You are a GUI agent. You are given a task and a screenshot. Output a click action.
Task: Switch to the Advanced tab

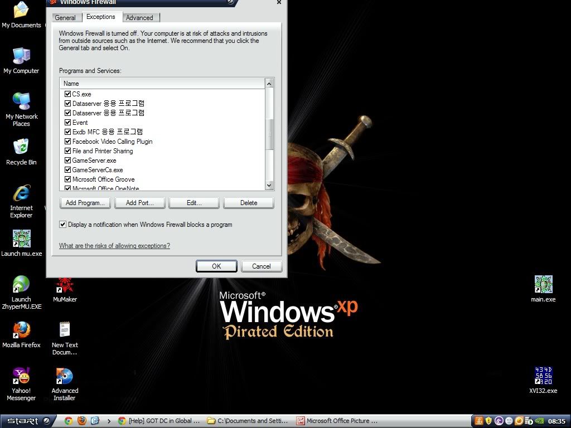pos(139,18)
